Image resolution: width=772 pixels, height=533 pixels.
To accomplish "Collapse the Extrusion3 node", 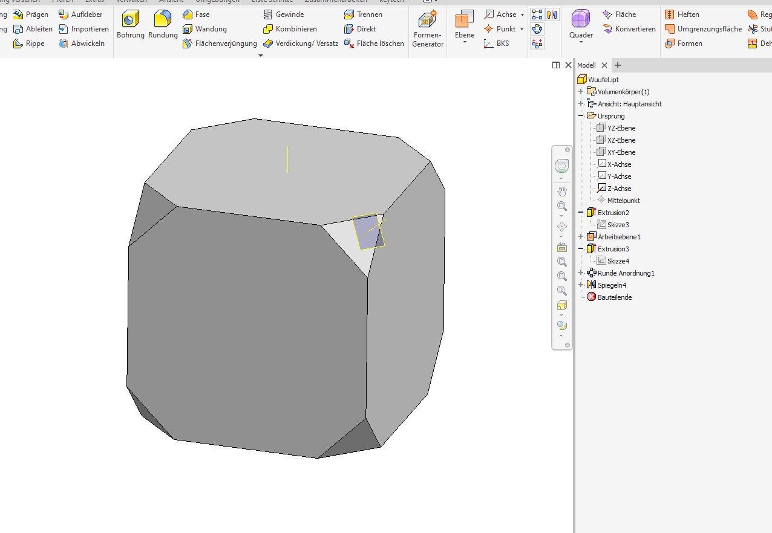I will coord(581,249).
